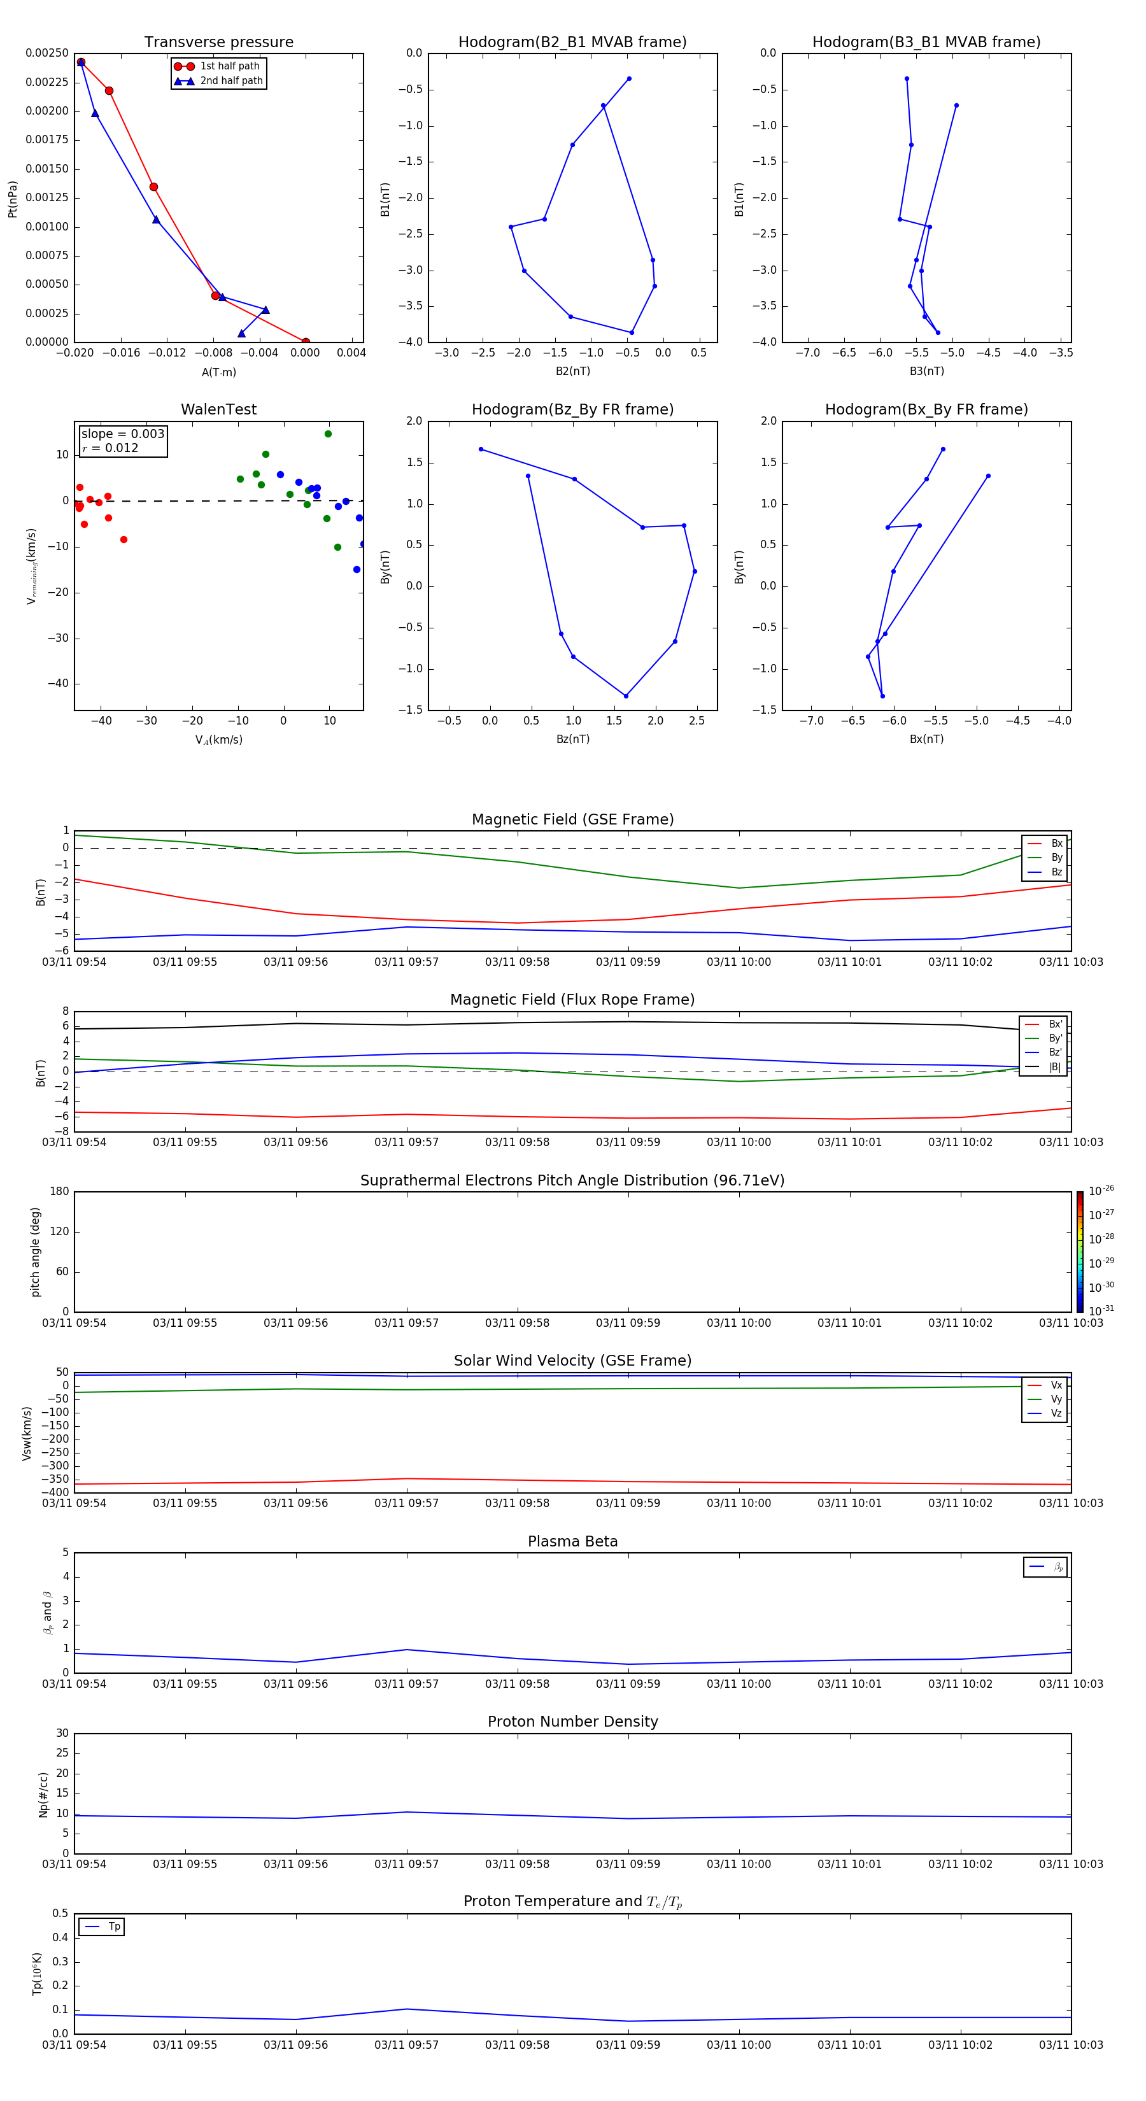Image resolution: width=1146 pixels, height=2101 pixels.
Task: Click the "WalenTest" plot title
Action: click(x=218, y=409)
